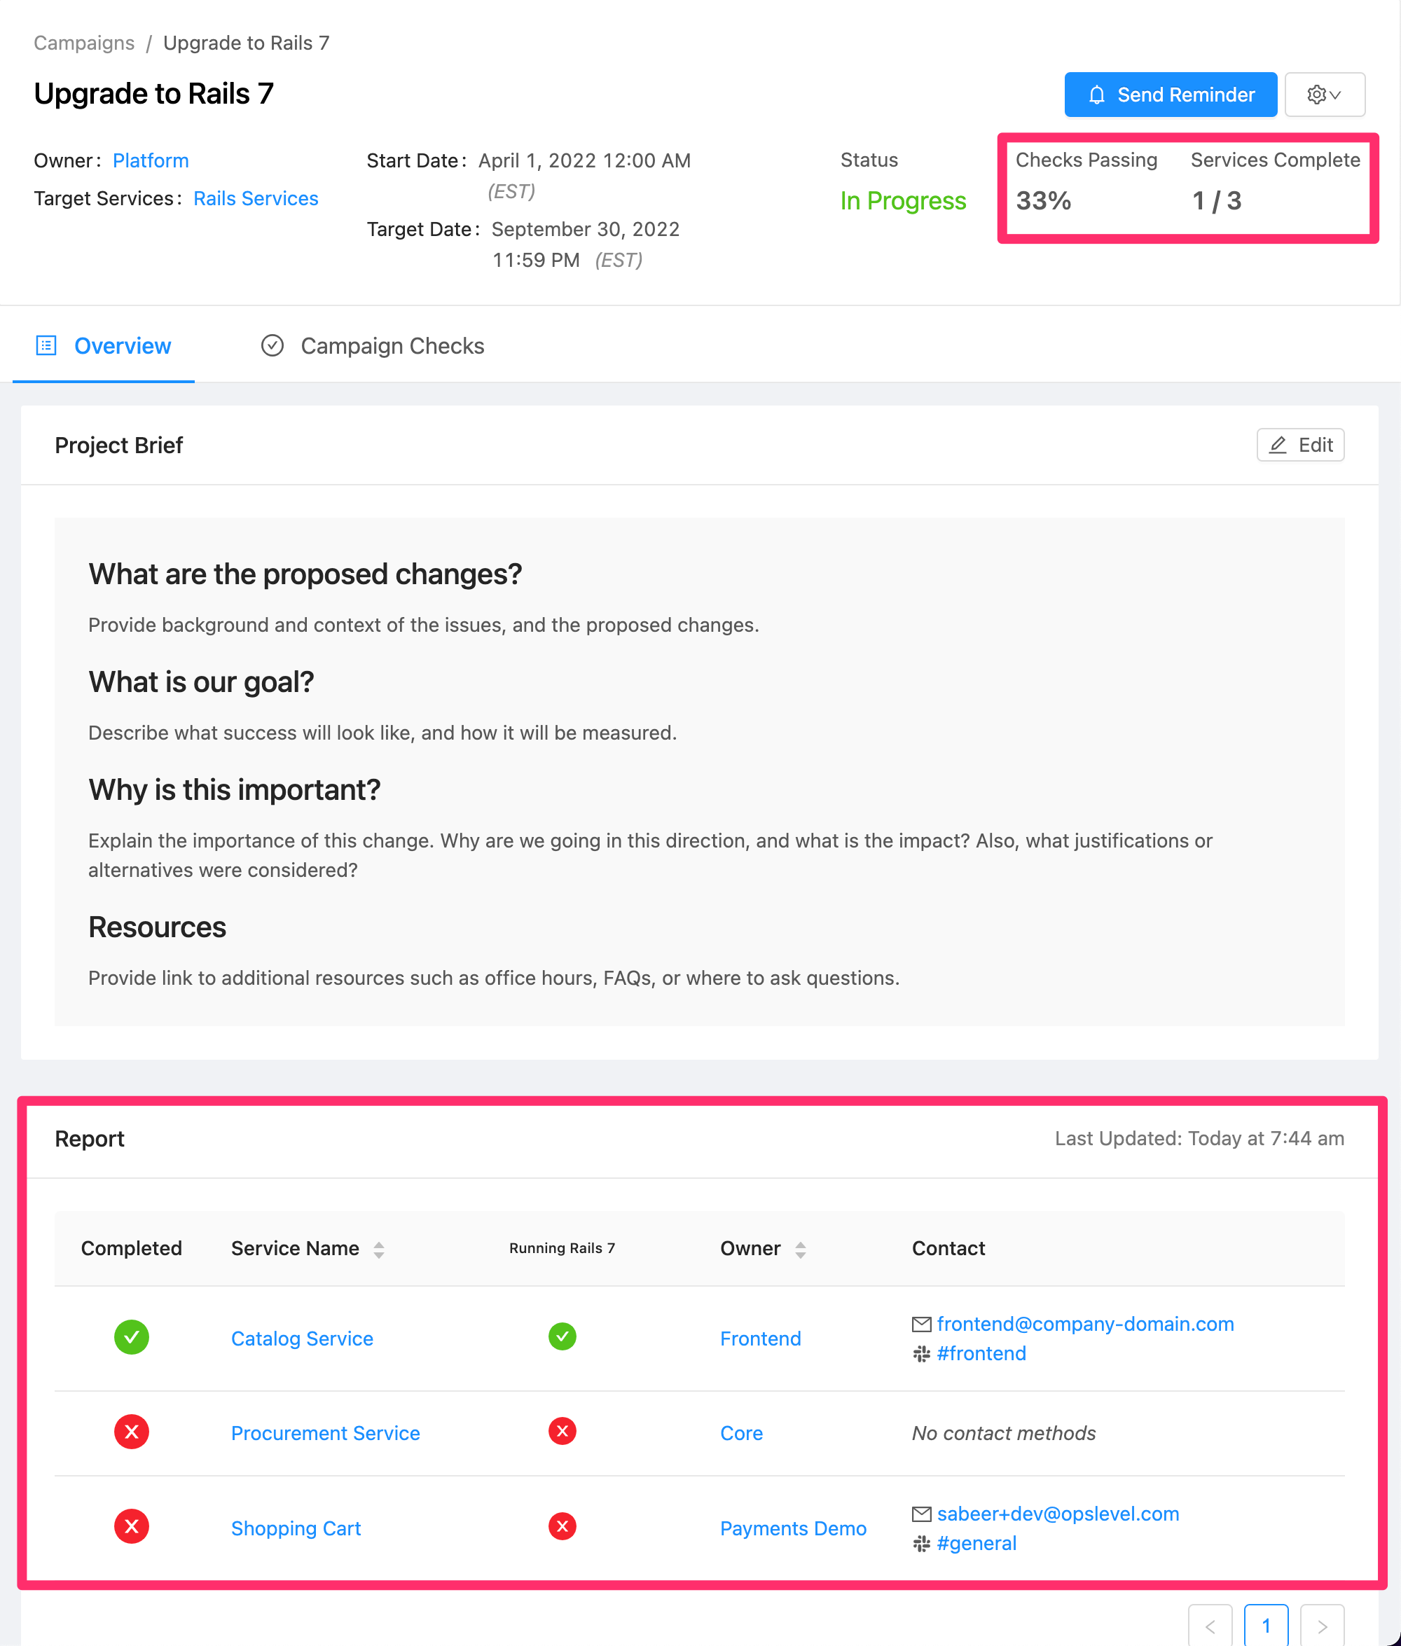Click the envelope icon for frontend email
The height and width of the screenshot is (1646, 1401).
click(x=921, y=1324)
